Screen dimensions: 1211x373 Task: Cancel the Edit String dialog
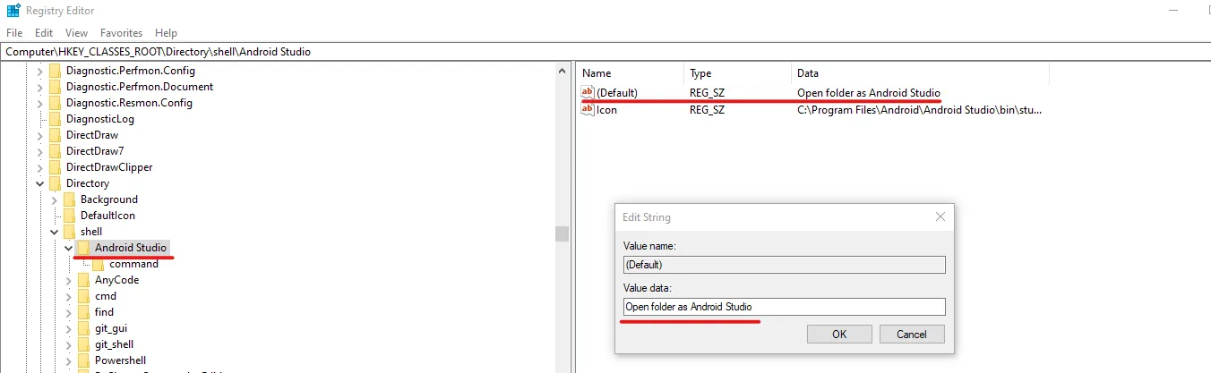[x=912, y=334]
